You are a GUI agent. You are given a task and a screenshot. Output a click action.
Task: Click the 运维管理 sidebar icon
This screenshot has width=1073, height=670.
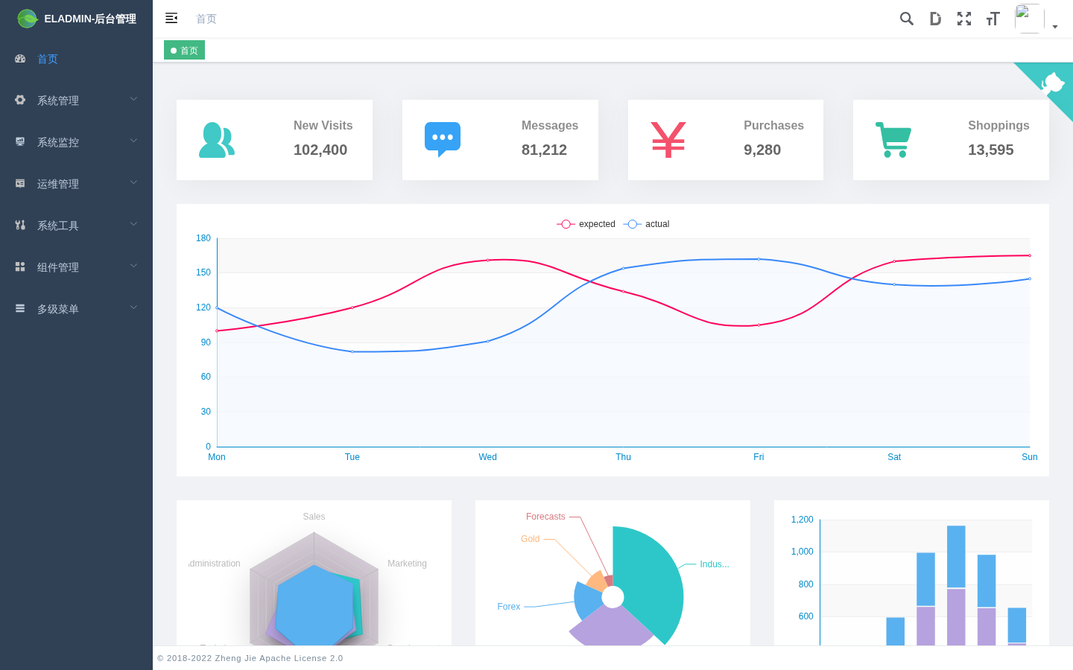coord(20,183)
